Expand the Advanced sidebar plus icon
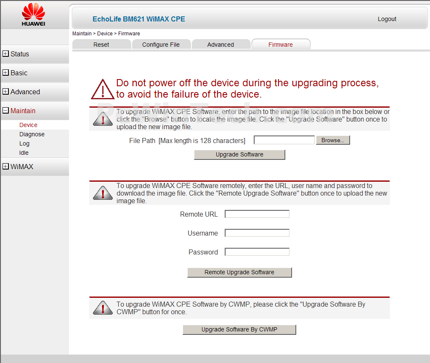The width and height of the screenshot is (430, 363). click(x=5, y=92)
